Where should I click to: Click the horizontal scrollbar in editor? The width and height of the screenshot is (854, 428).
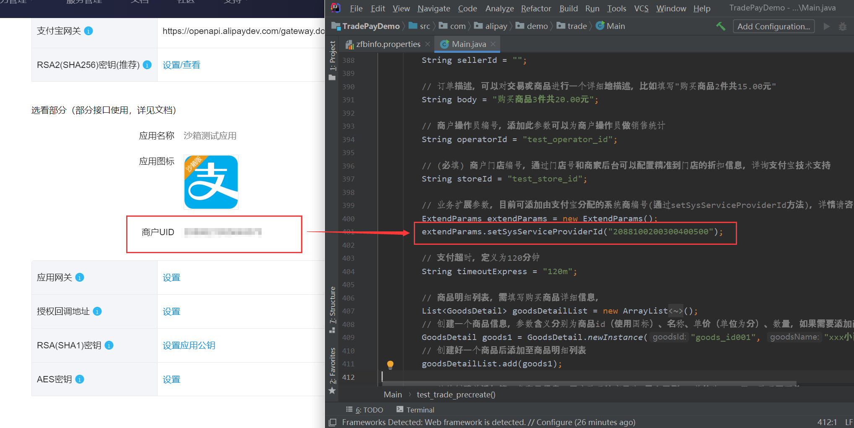pos(589,383)
